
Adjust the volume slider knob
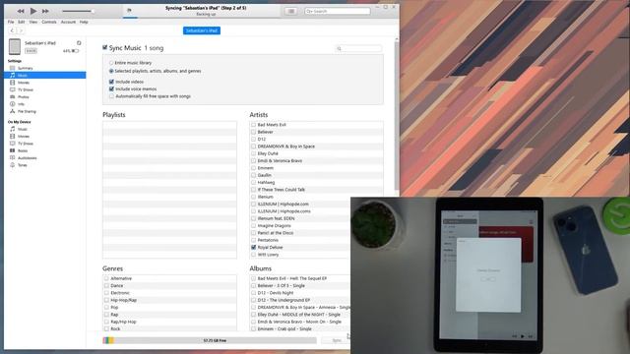click(x=93, y=11)
